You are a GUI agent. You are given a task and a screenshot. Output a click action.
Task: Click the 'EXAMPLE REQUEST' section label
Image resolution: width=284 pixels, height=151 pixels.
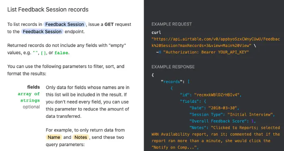[x=172, y=24]
